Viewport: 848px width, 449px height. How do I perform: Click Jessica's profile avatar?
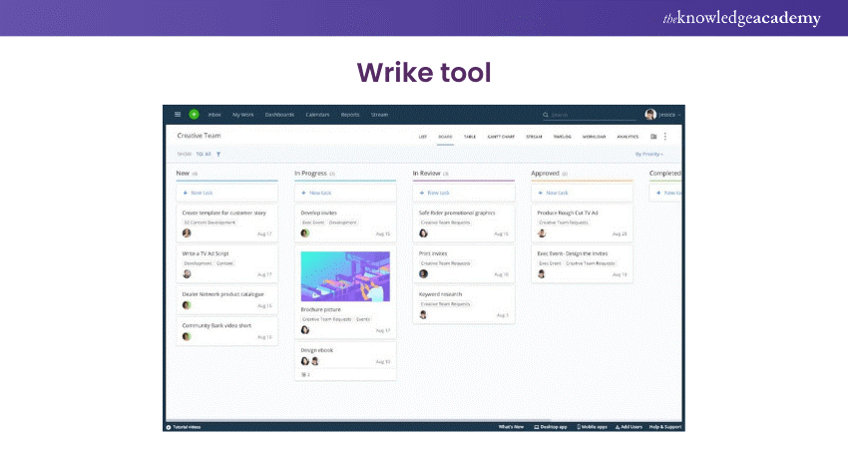[x=650, y=114]
